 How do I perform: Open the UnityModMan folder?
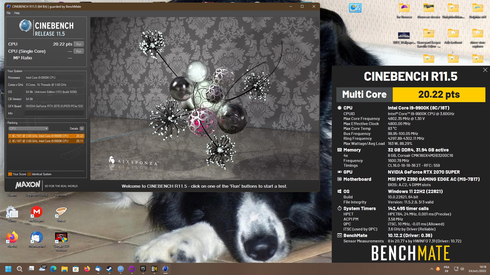tap(453, 11)
